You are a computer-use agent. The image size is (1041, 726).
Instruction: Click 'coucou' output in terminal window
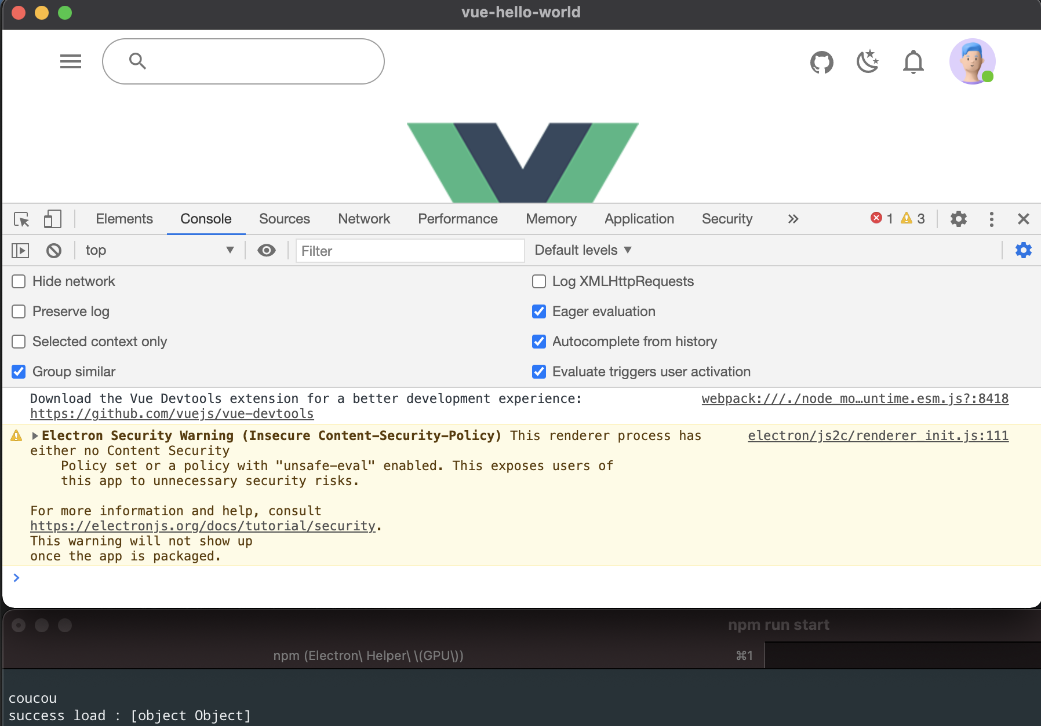coord(33,698)
